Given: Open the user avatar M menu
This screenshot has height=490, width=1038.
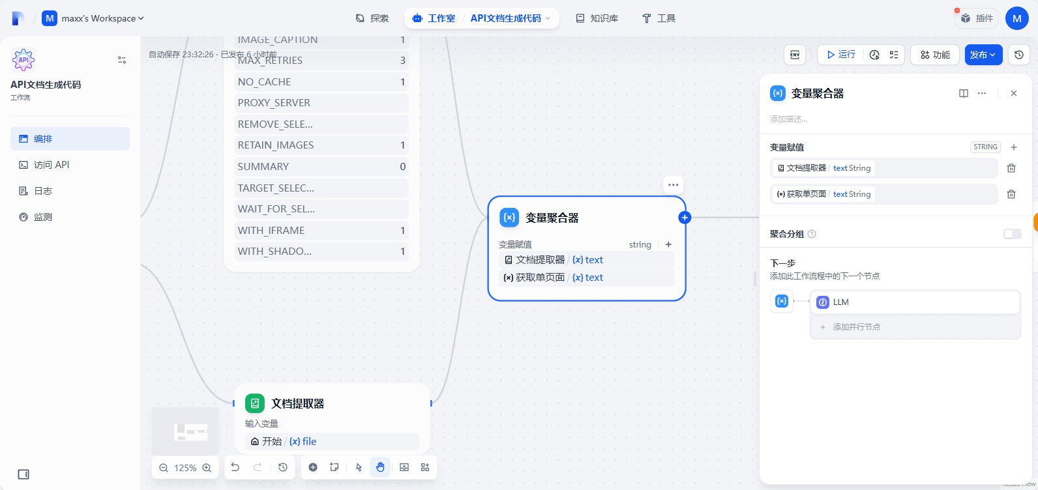Looking at the screenshot, I should 1017,18.
